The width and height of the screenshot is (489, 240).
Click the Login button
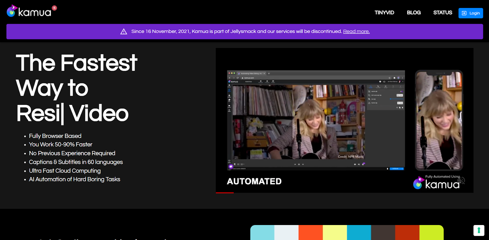pyautogui.click(x=471, y=13)
